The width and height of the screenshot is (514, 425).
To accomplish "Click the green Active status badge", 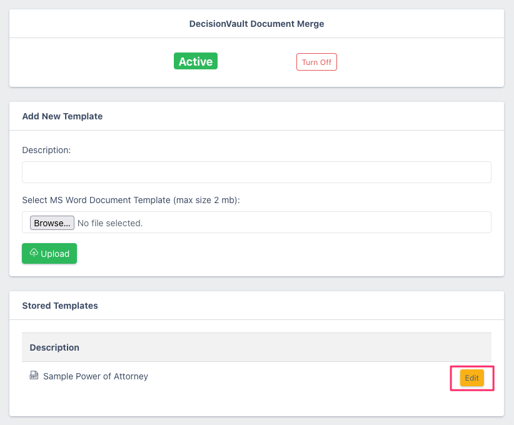I will point(196,61).
